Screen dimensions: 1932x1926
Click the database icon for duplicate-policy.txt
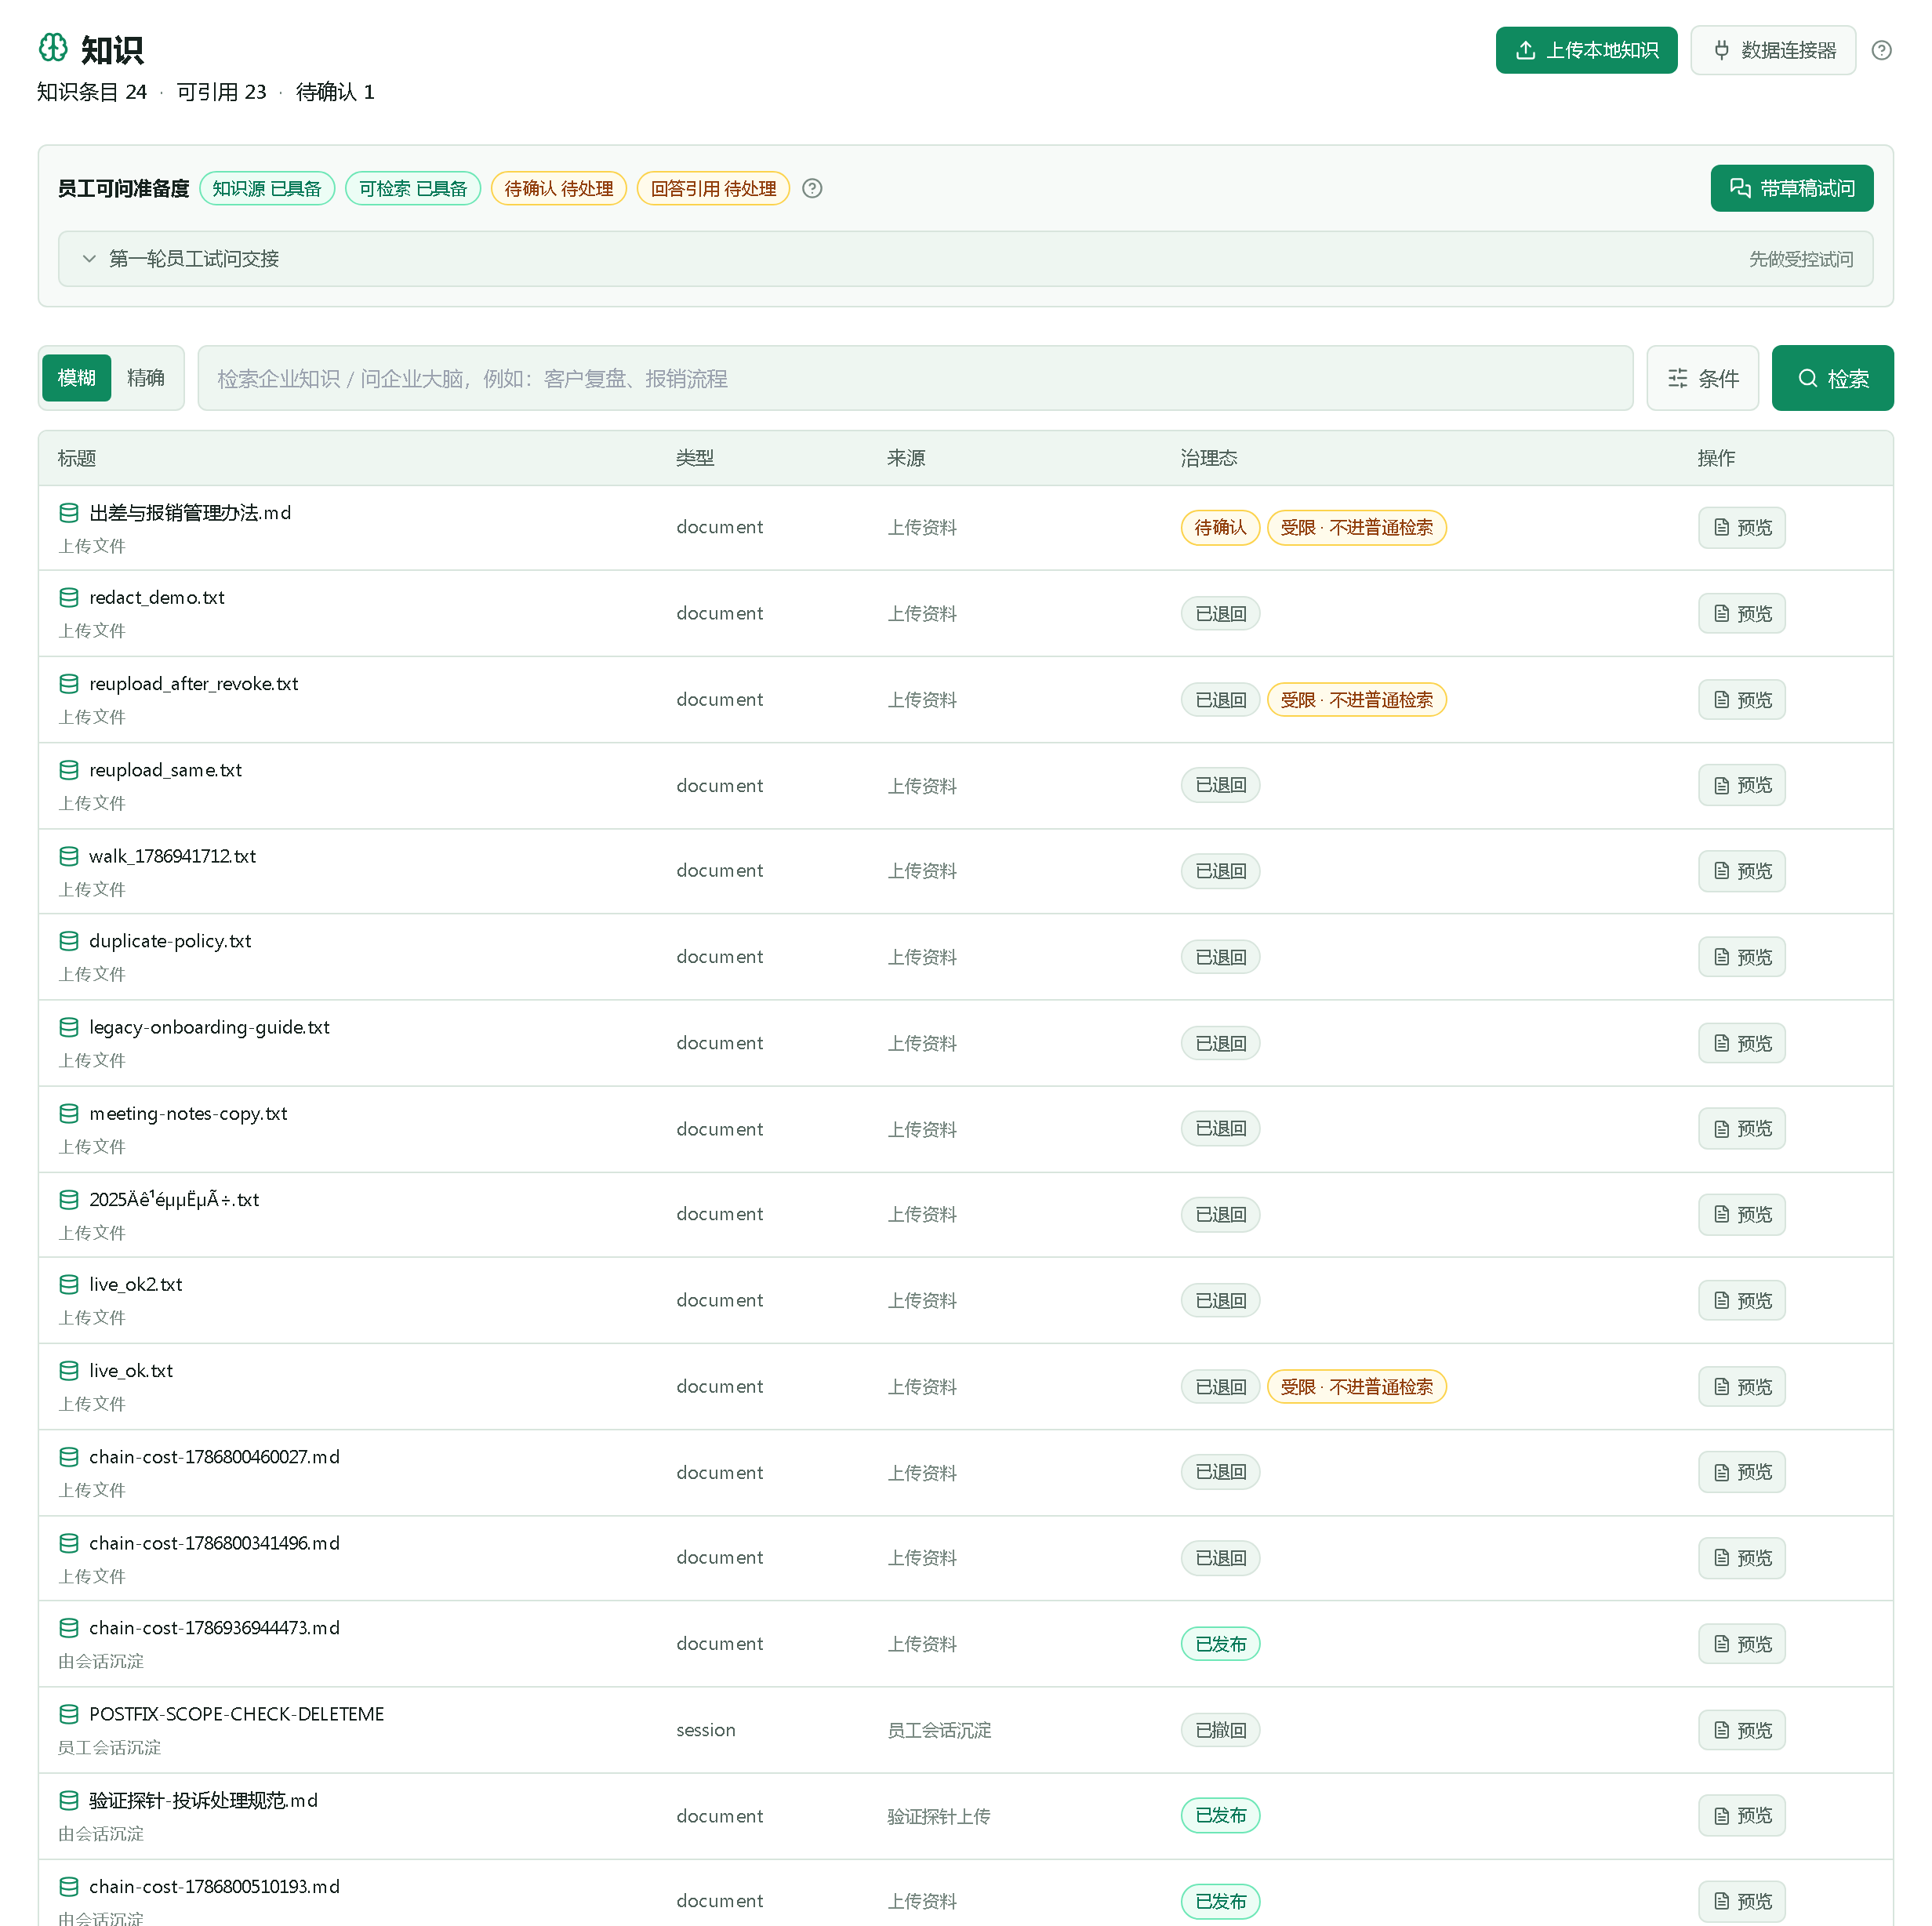[69, 941]
